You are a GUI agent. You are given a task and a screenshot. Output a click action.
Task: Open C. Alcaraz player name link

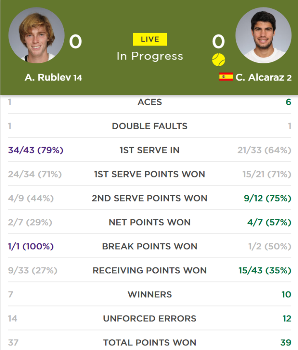tap(264, 77)
